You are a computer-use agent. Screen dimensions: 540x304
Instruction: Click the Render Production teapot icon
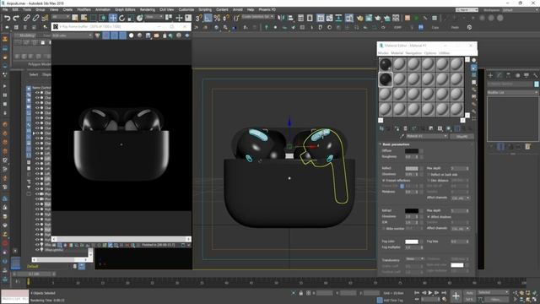[x=378, y=18]
